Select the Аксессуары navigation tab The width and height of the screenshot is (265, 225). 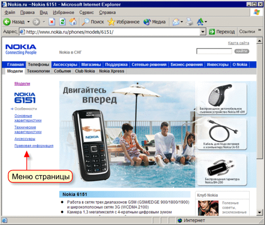65,65
